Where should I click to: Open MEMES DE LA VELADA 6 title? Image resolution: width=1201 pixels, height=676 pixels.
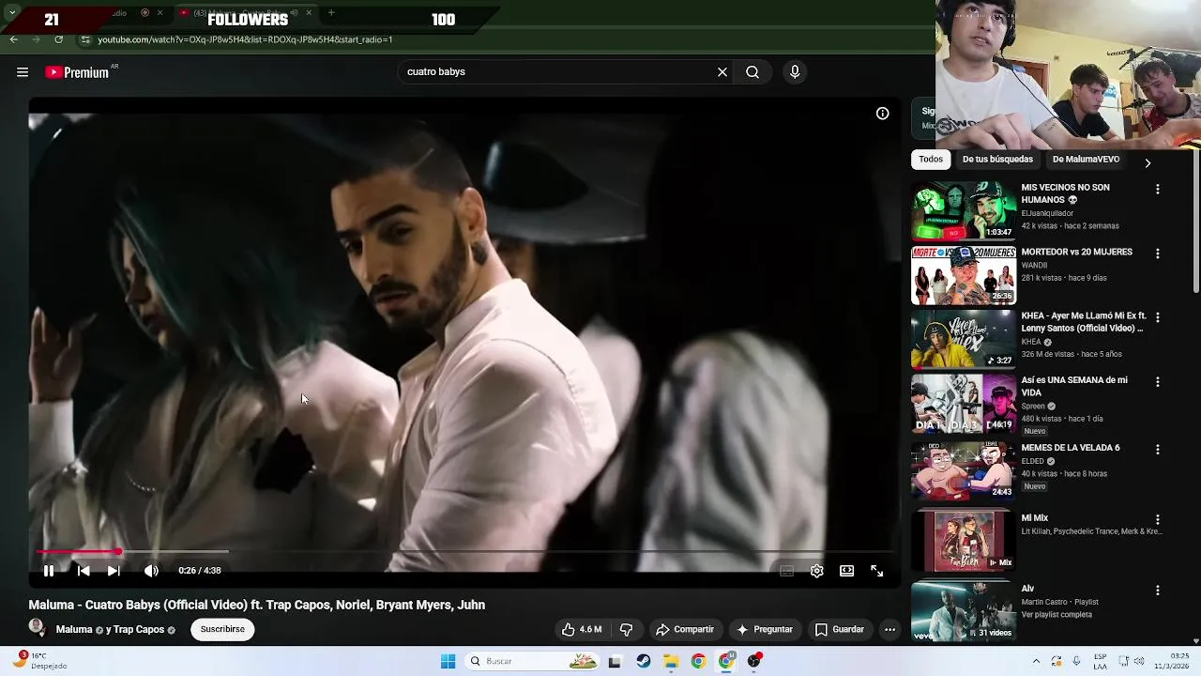coord(1070,448)
